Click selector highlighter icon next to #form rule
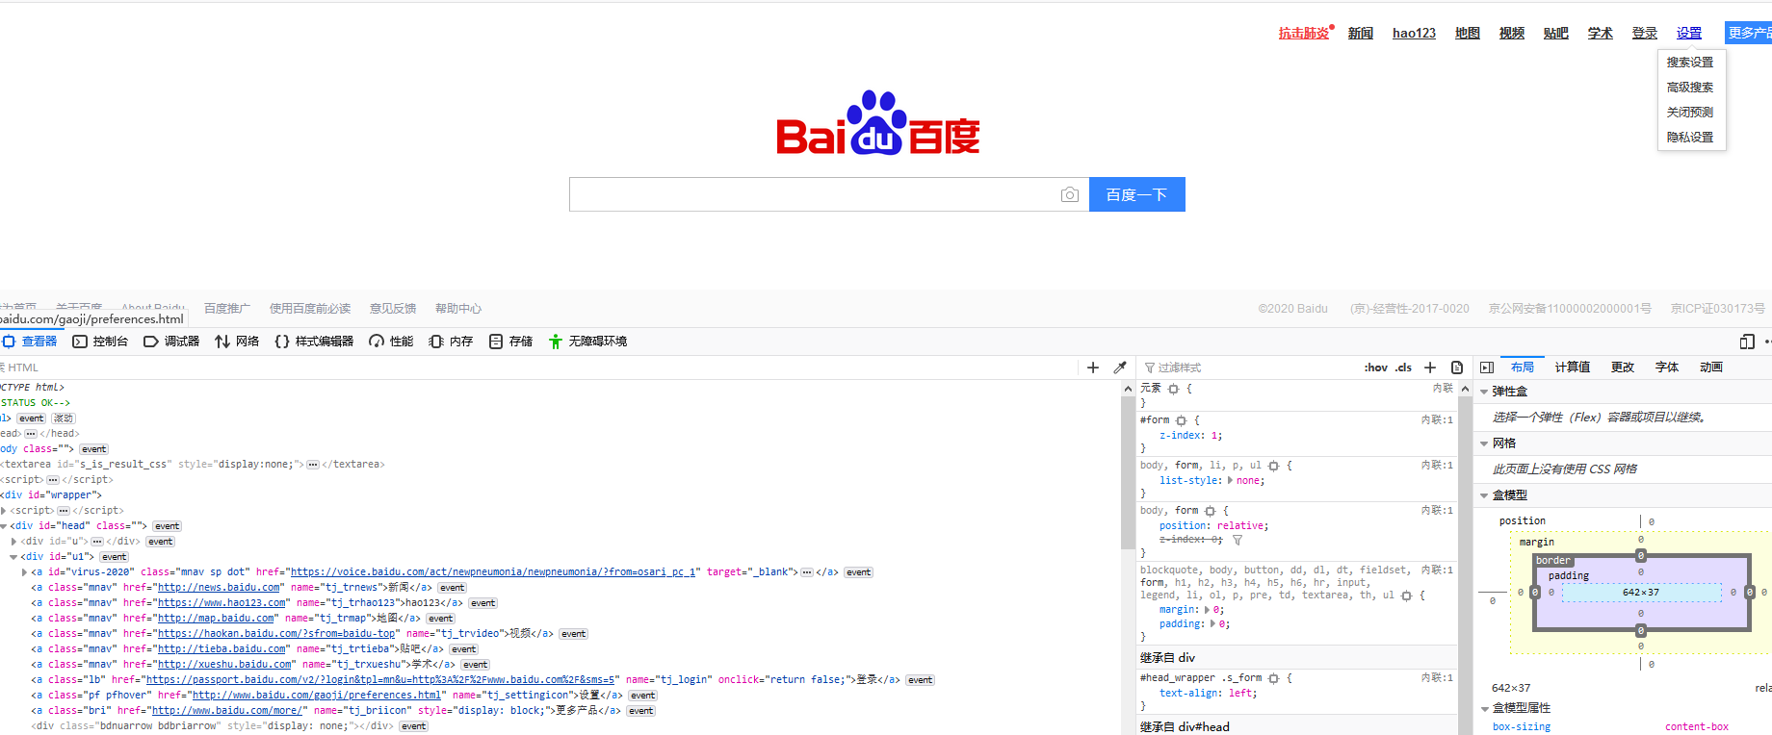This screenshot has height=735, width=1772. [1182, 420]
